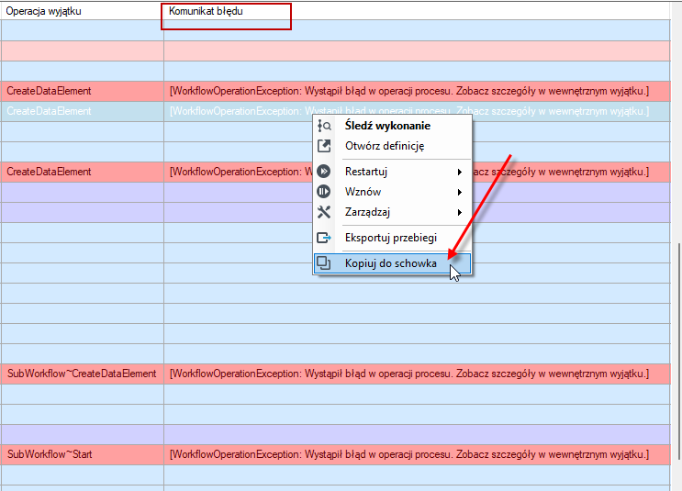Sort by Komunikat błędu column header
Screen dimensions: 682x491
point(417,11)
